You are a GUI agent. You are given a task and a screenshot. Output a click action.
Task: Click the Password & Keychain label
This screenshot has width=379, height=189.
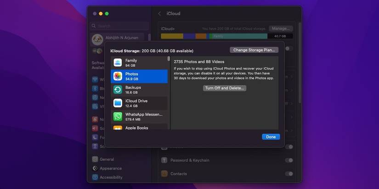pos(190,160)
